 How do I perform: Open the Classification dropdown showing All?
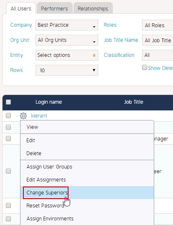pyautogui.click(x=158, y=55)
